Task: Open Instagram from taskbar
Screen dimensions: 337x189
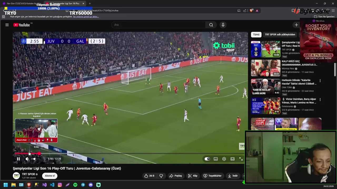Action: [60, 185]
